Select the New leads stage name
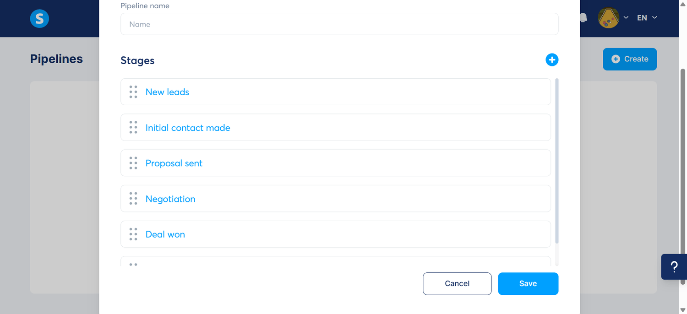 click(x=167, y=92)
